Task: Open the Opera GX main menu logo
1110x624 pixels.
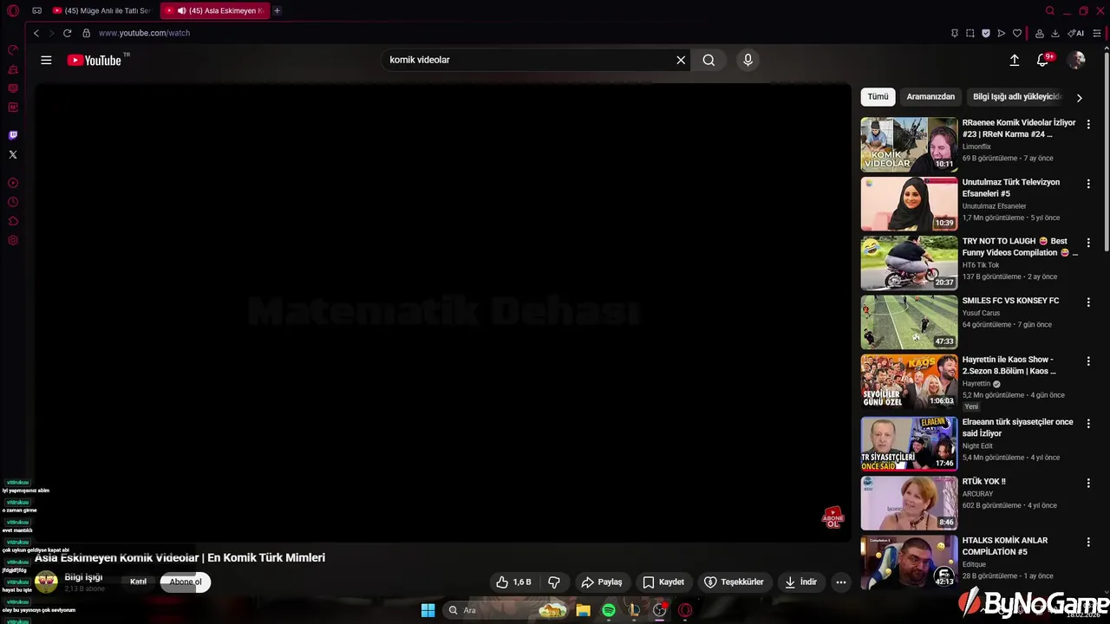Action: coord(13,10)
